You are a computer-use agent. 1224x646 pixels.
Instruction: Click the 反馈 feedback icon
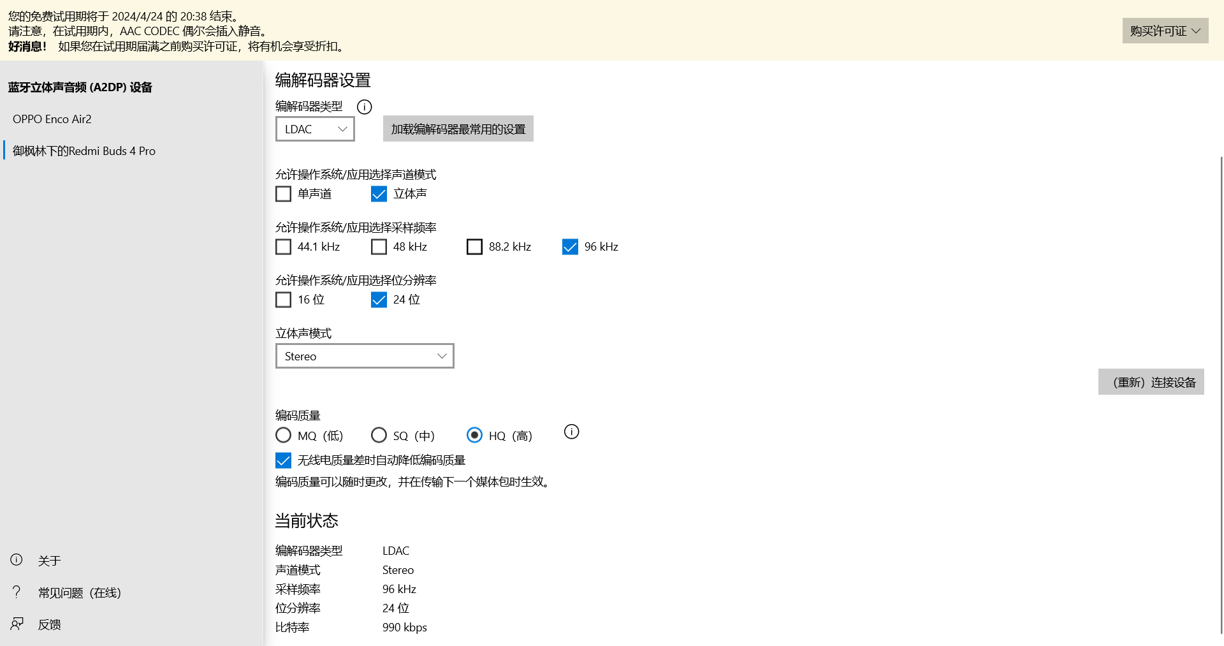coord(17,624)
